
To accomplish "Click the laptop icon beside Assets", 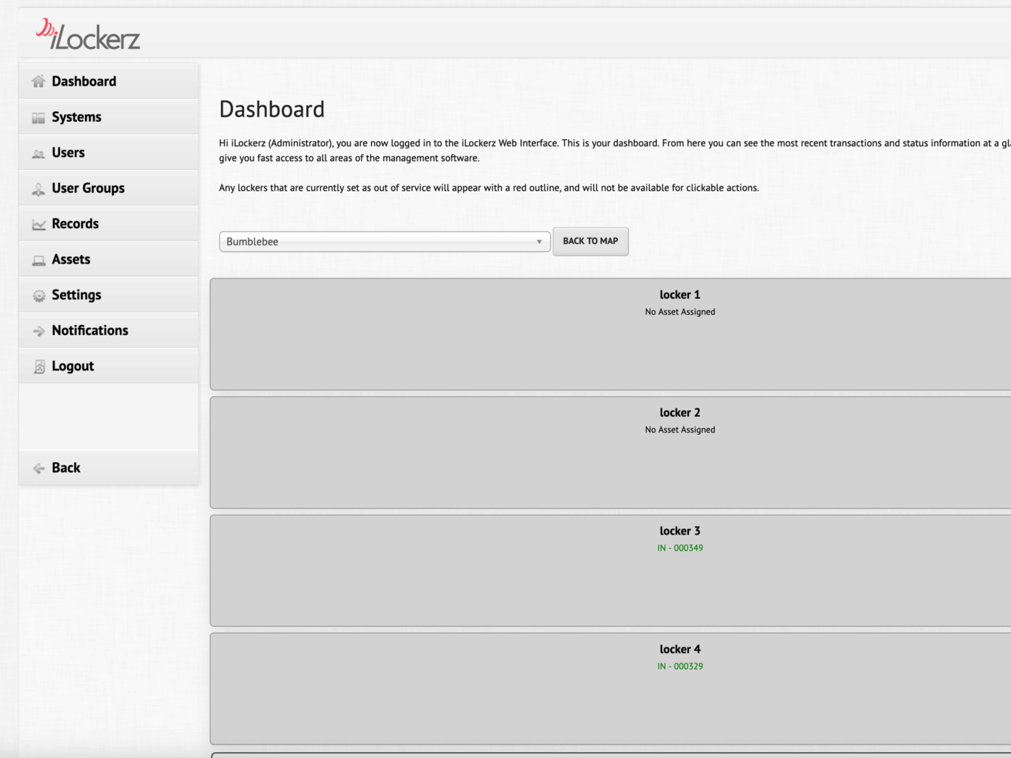I will coord(38,261).
